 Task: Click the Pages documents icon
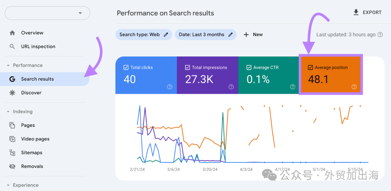click(12, 125)
